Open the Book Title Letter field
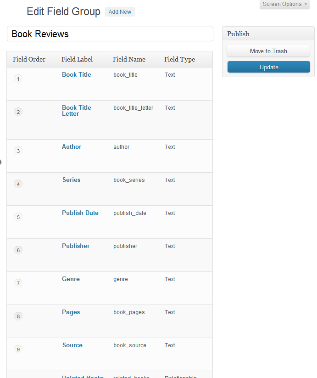This screenshot has width=317, height=378. pos(77,111)
